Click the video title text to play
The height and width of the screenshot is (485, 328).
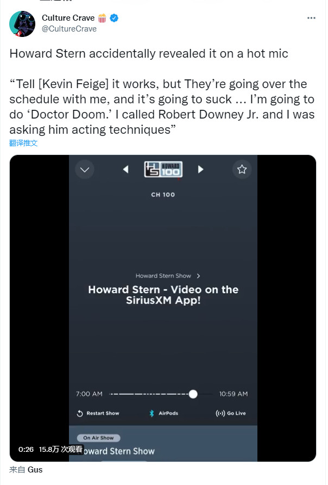163,295
